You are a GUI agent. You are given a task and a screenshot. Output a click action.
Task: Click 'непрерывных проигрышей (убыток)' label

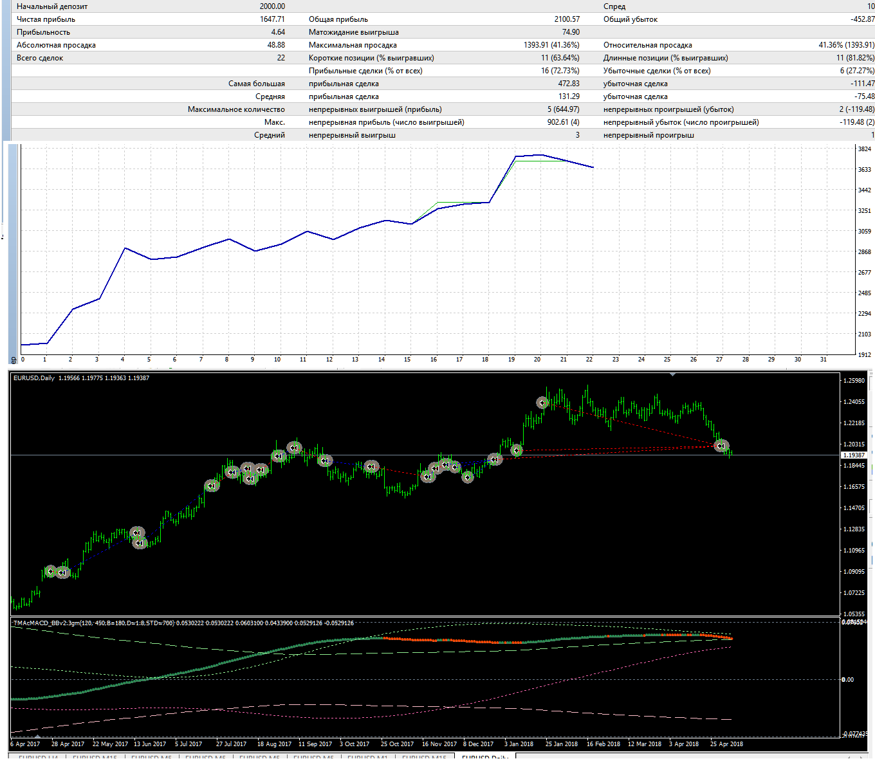coord(668,109)
